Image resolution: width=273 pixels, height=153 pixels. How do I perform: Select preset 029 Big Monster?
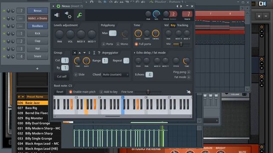32,118
